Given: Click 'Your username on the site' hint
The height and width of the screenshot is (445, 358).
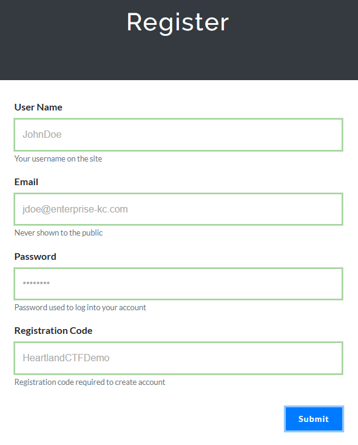Looking at the screenshot, I should pyautogui.click(x=58, y=158).
